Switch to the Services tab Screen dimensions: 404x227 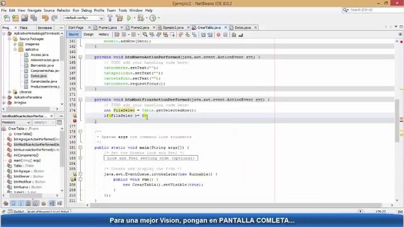(x=45, y=28)
